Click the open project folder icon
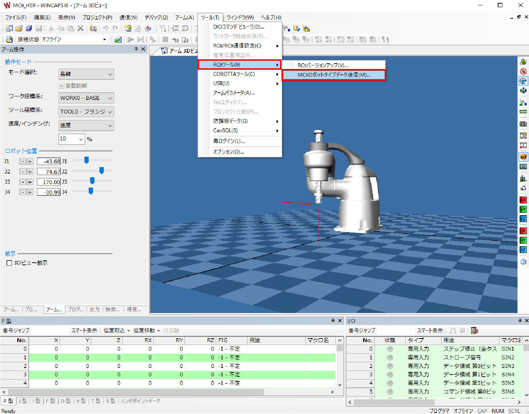This screenshot has height=414, width=529. pyautogui.click(x=19, y=28)
